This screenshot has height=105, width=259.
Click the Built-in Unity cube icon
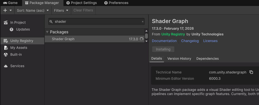pos(6,55)
